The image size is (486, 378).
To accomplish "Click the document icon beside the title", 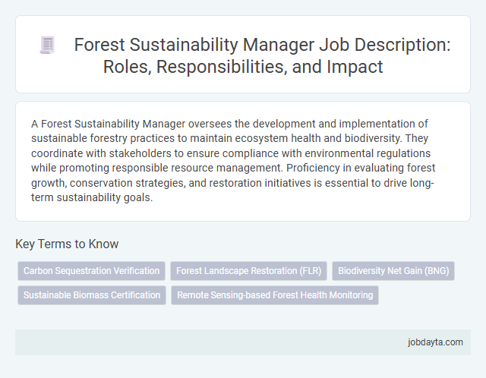I will coord(47,45).
